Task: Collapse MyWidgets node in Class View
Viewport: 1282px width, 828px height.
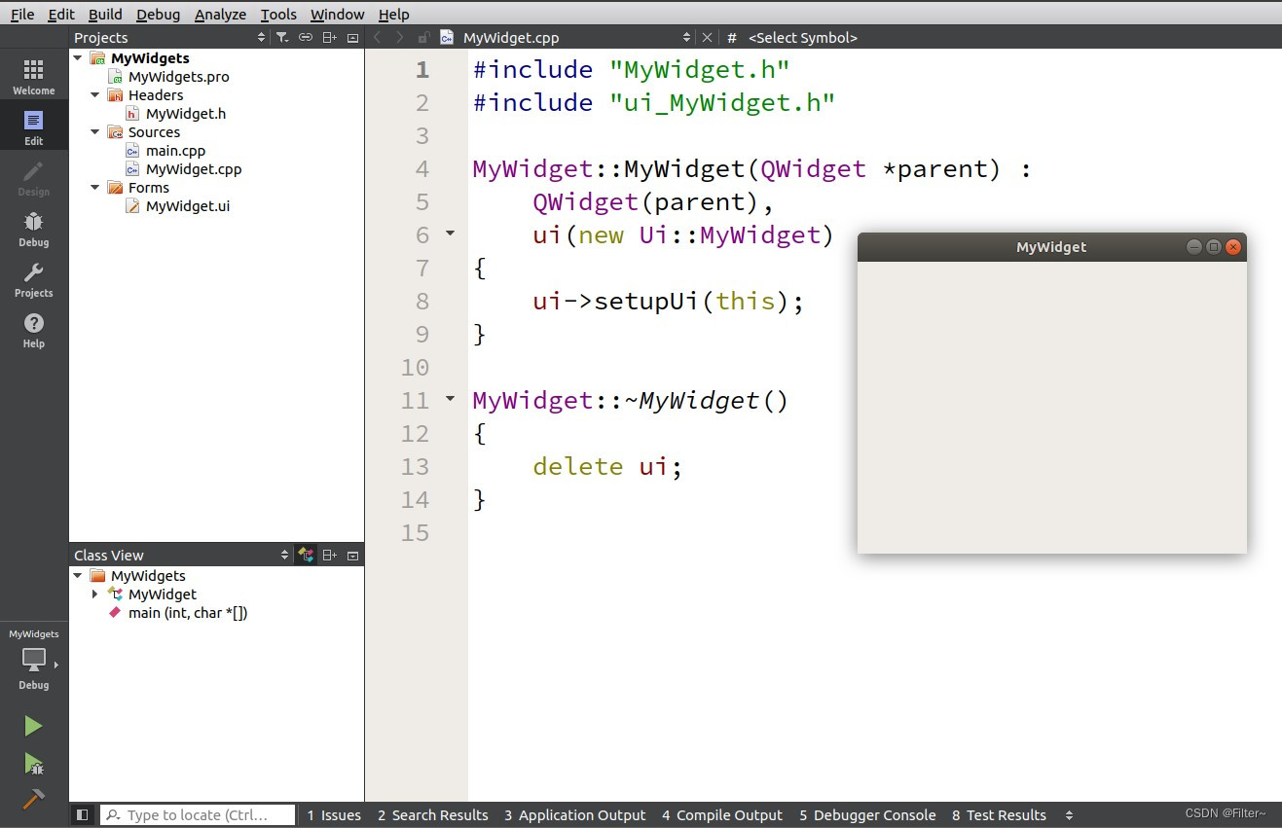Action: tap(78, 576)
